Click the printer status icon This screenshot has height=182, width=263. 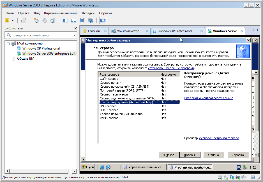pos(238,177)
